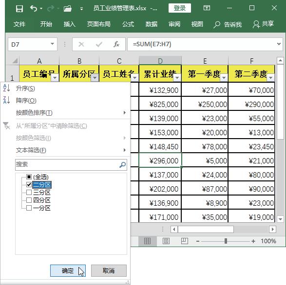Open the Name Box dropdown arrow
The image size is (286, 285).
(52, 44)
